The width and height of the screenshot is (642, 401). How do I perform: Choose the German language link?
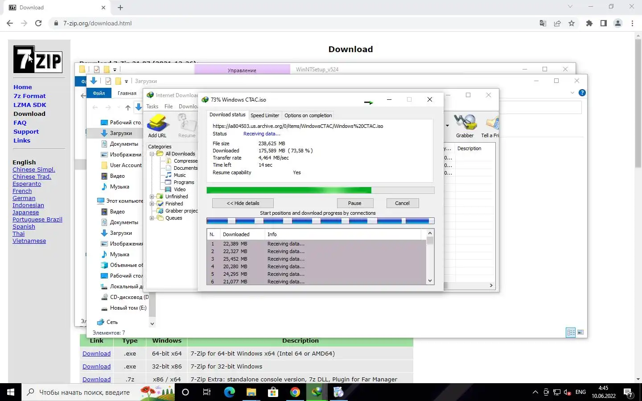tap(24, 198)
